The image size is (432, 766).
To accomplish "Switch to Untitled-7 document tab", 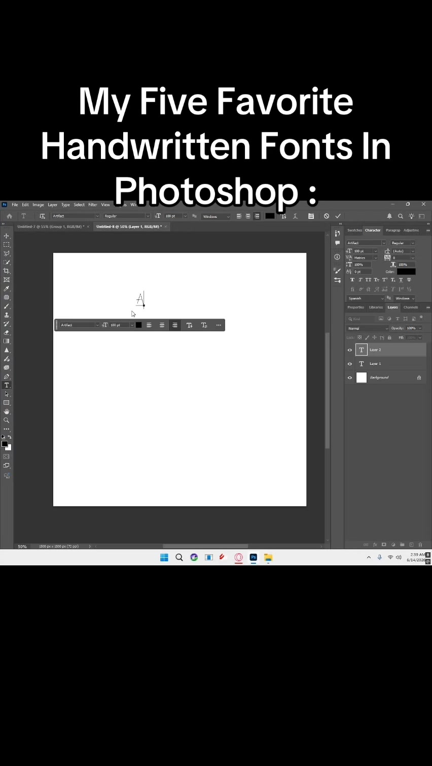I will pos(51,226).
